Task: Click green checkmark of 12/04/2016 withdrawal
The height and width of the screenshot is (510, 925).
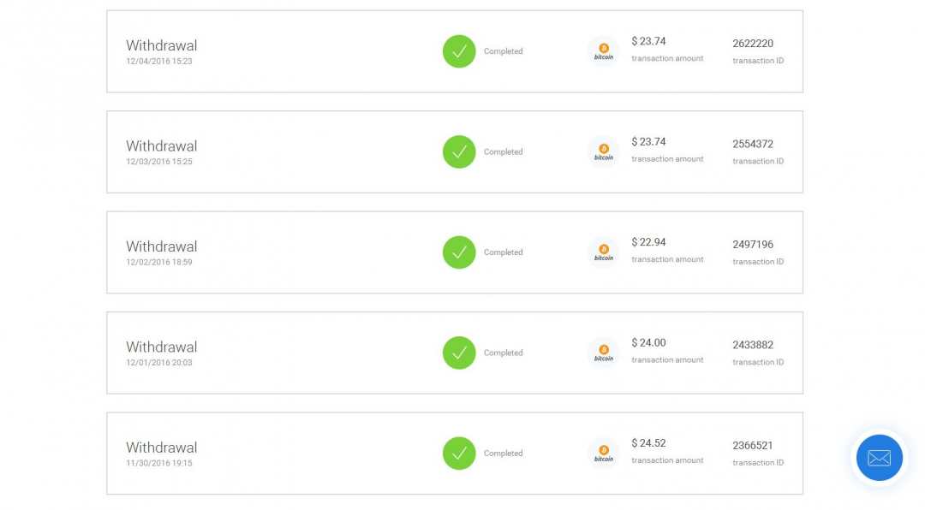Action: click(459, 51)
